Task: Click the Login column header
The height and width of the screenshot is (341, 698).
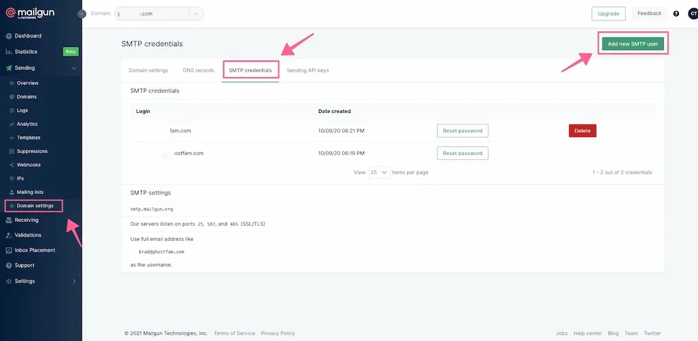Action: tap(143, 111)
